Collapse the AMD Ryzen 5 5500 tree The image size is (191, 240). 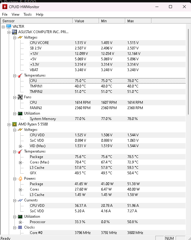(9, 125)
